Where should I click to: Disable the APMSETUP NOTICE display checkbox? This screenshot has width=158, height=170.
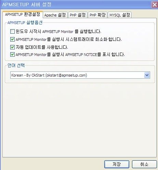(12, 55)
